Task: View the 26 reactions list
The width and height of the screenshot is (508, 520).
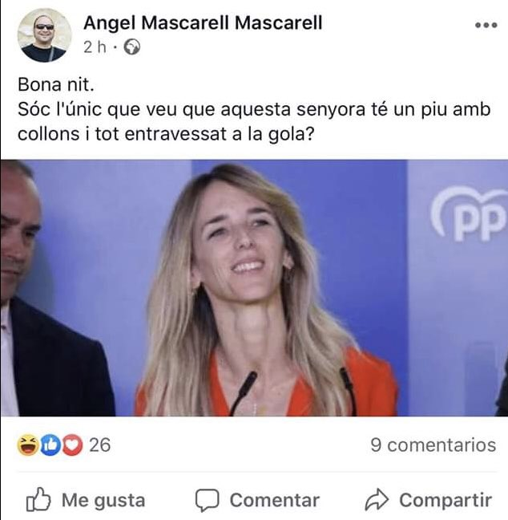Action: click(99, 445)
